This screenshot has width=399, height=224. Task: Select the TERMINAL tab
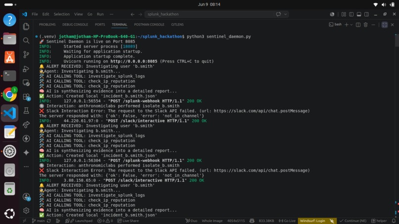point(119,25)
